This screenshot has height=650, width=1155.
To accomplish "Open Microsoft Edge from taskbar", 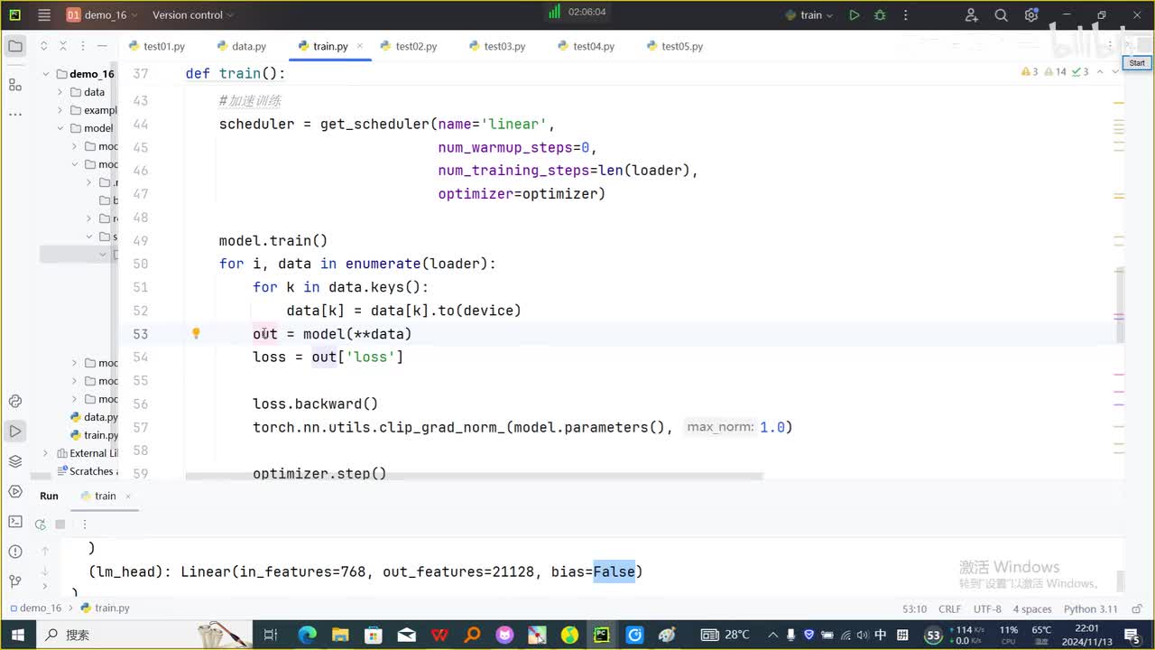I will pyautogui.click(x=308, y=635).
